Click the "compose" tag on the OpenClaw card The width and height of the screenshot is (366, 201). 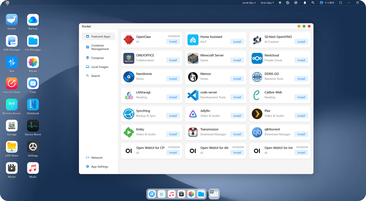[174, 36]
